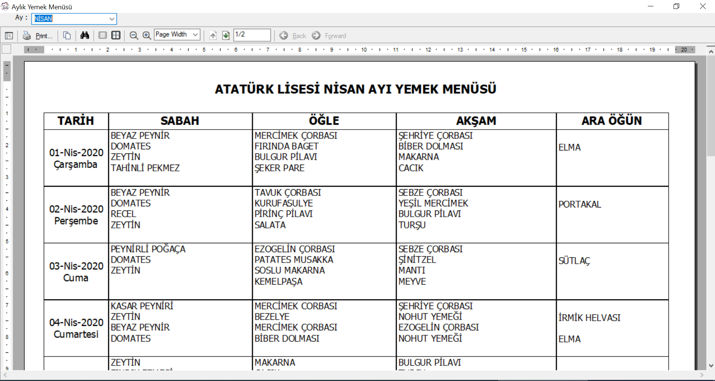Click the date 03-Nis-2020
The height and width of the screenshot is (381, 715).
(76, 266)
